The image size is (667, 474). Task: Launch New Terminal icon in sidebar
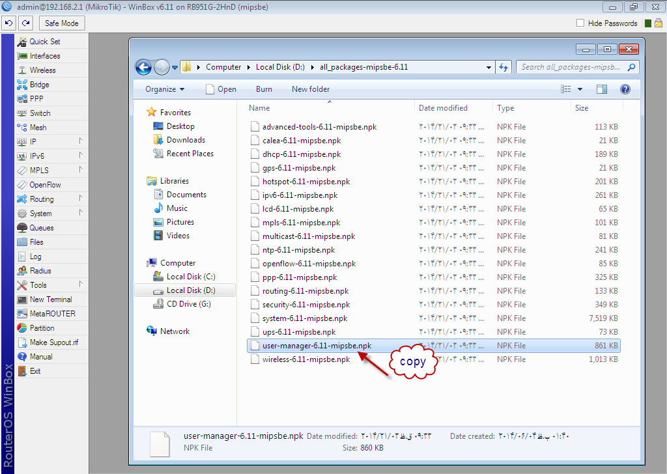[x=22, y=300]
